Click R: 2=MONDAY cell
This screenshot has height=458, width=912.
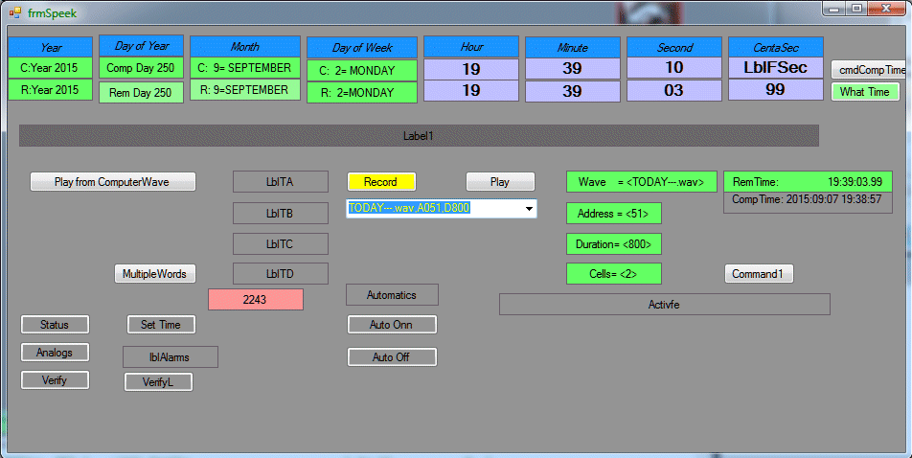tap(362, 93)
